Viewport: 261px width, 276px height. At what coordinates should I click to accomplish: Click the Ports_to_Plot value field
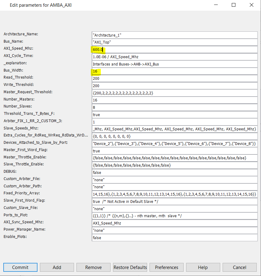175,216
